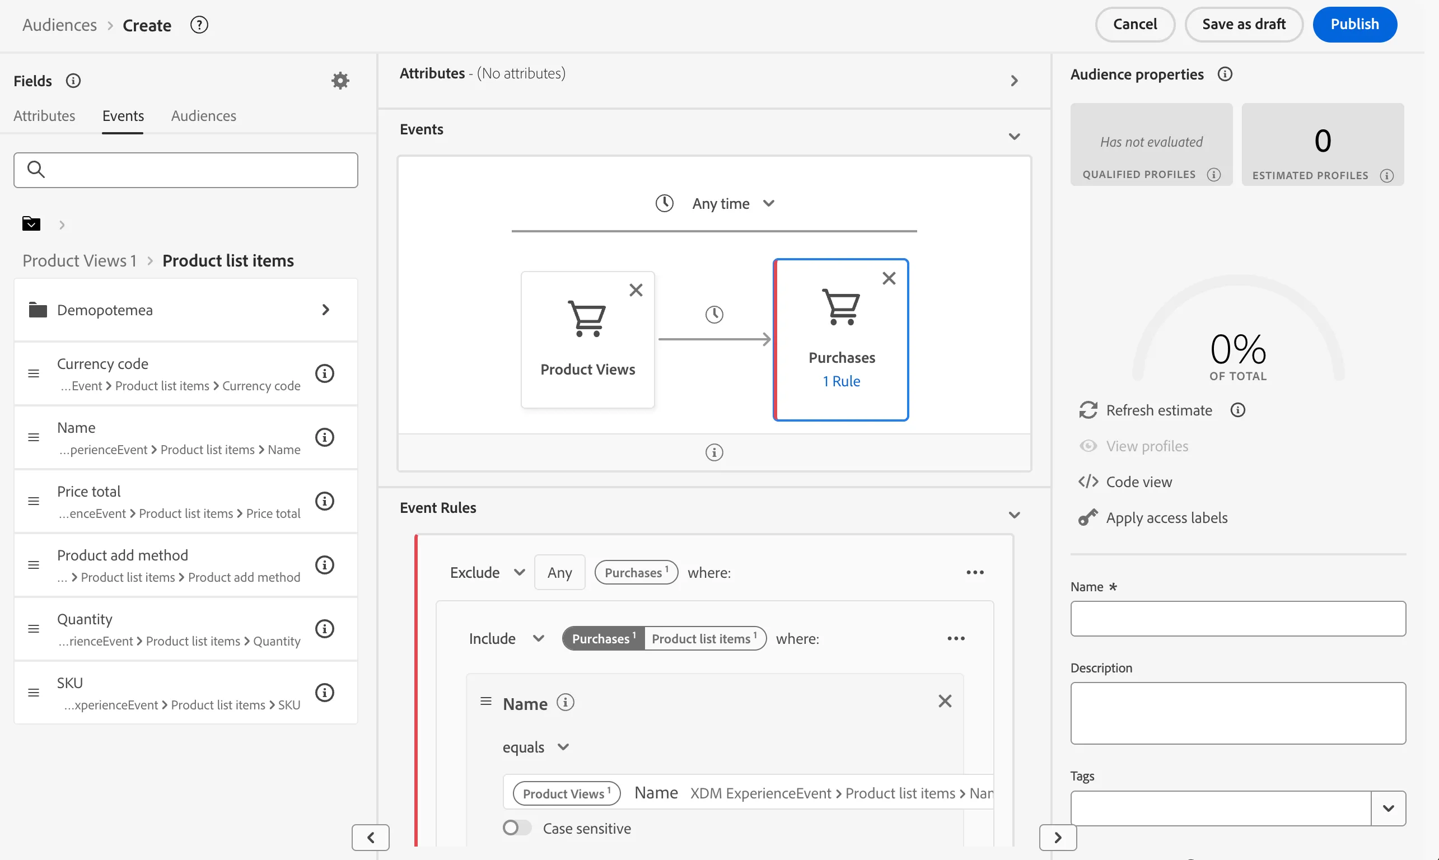Open the Demopotemea folder

coord(185,310)
